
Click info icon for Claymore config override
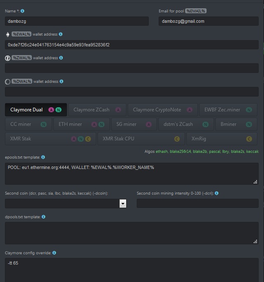point(54,253)
